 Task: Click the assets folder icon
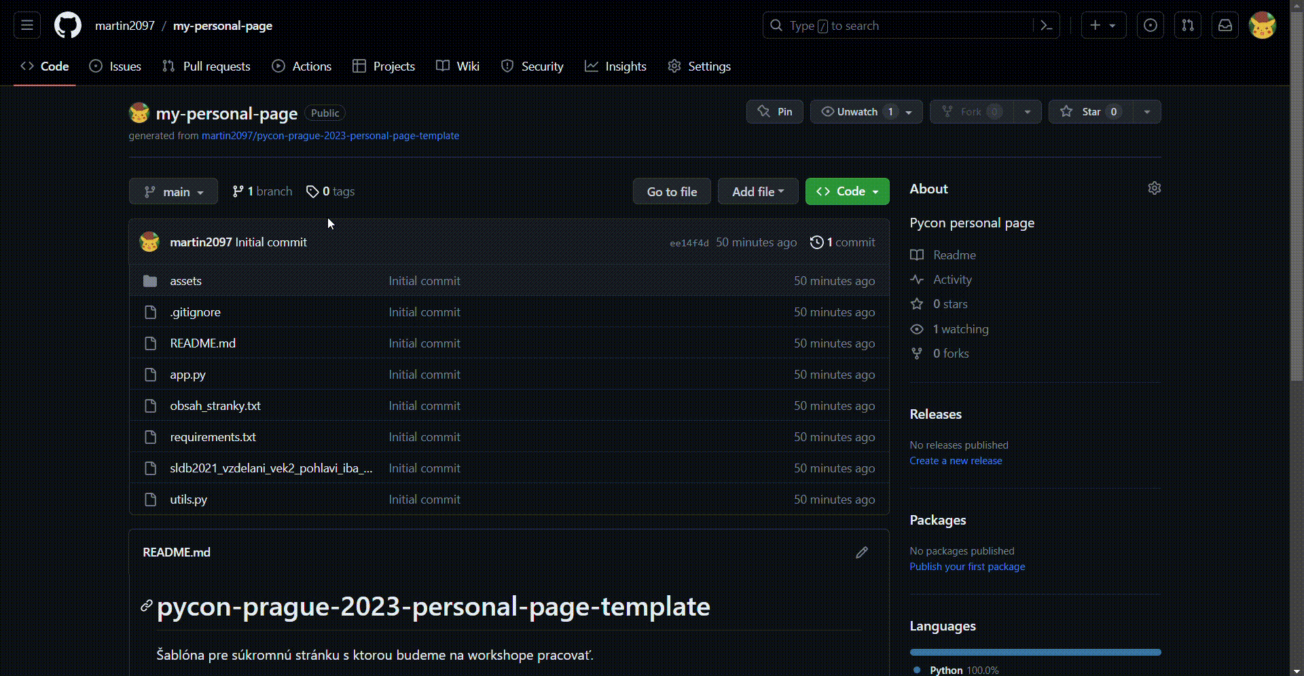150,281
